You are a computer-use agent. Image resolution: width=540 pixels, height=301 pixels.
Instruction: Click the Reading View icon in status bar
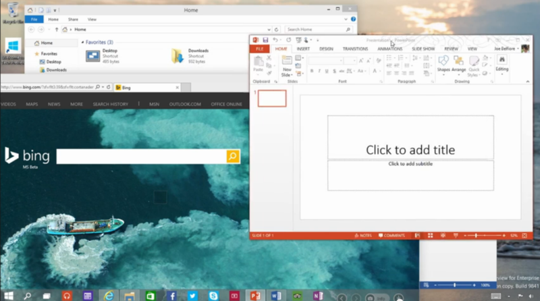point(443,236)
